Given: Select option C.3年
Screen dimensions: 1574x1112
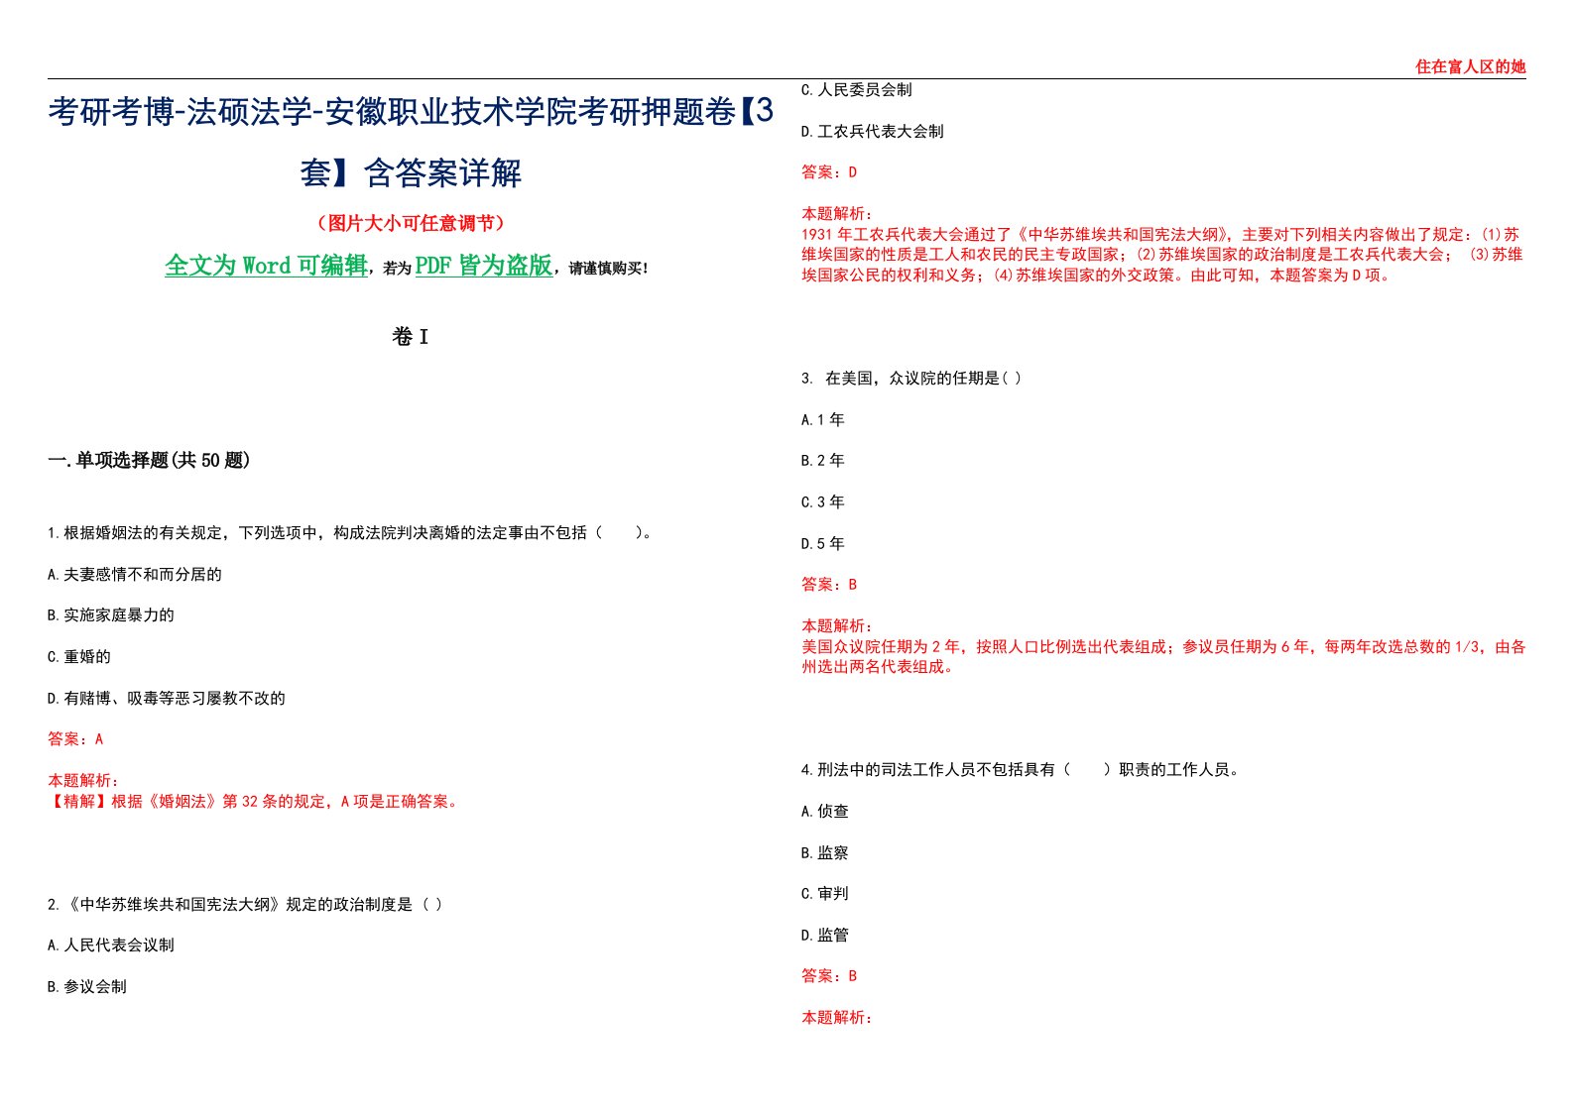Looking at the screenshot, I should [x=823, y=502].
